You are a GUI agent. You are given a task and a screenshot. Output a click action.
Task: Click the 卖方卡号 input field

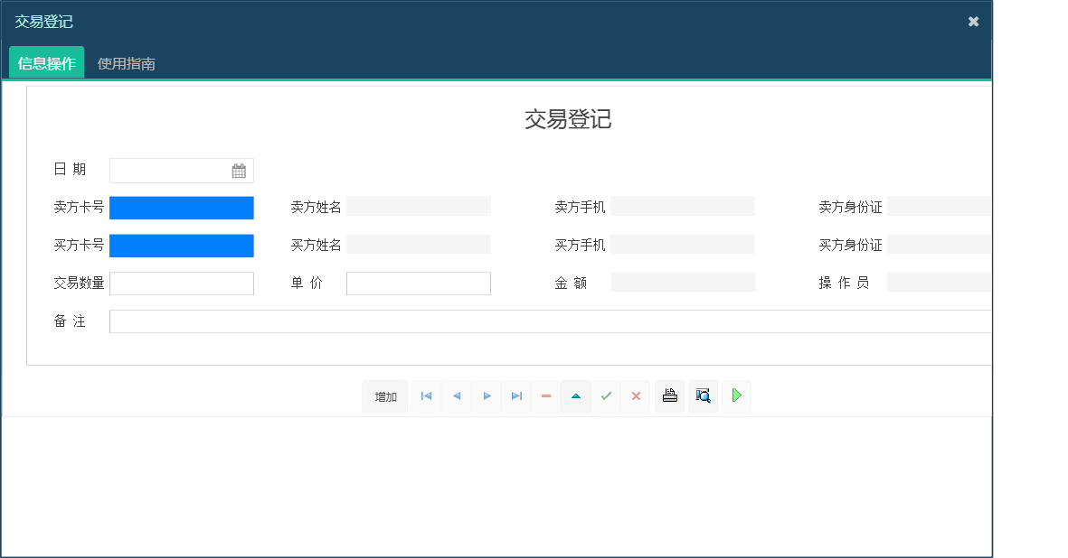click(x=181, y=208)
